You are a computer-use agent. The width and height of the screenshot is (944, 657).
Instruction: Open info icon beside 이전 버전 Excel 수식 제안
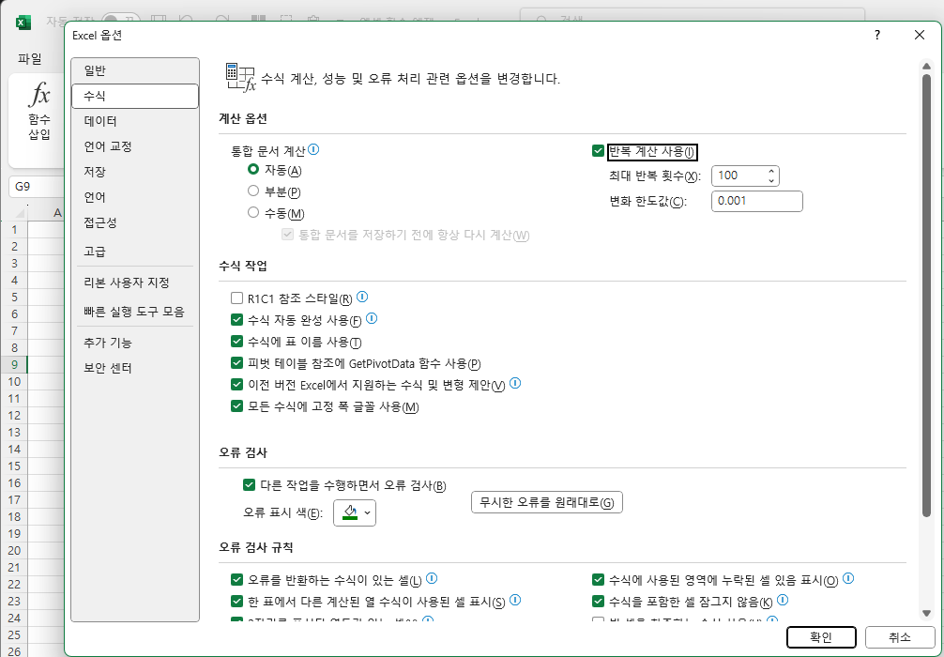click(515, 383)
